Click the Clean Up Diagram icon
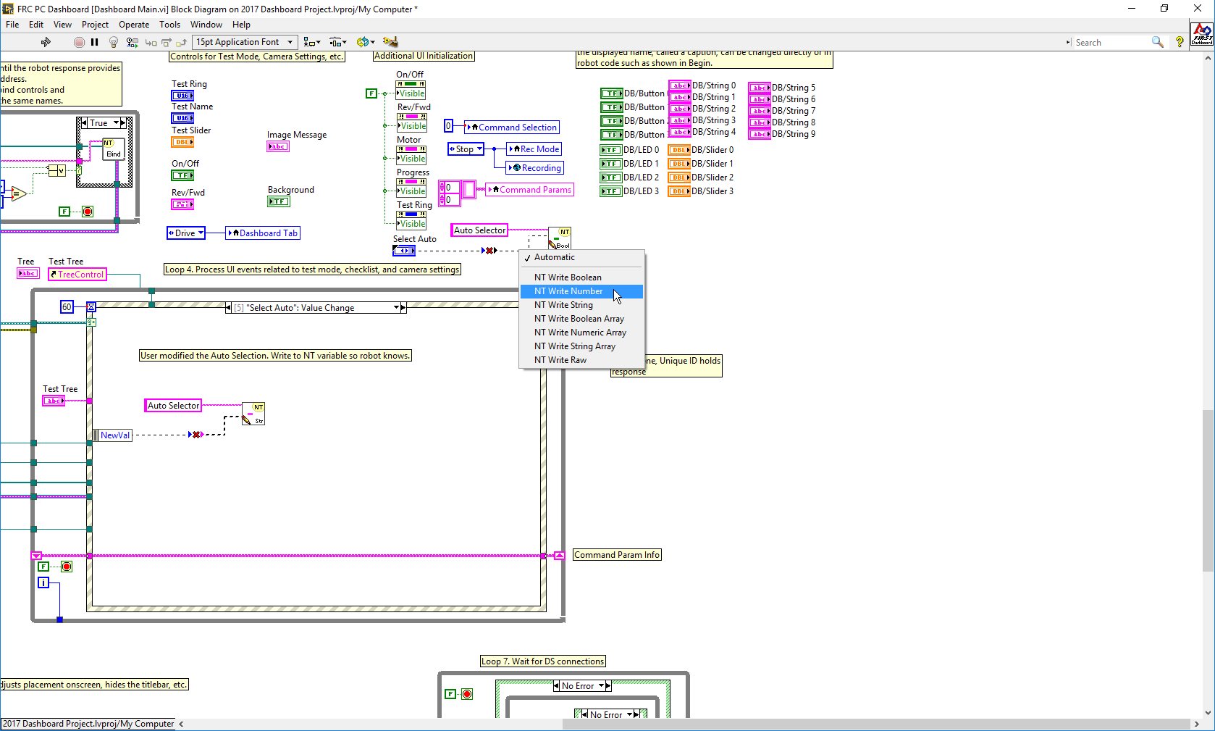Image resolution: width=1215 pixels, height=731 pixels. tap(390, 42)
